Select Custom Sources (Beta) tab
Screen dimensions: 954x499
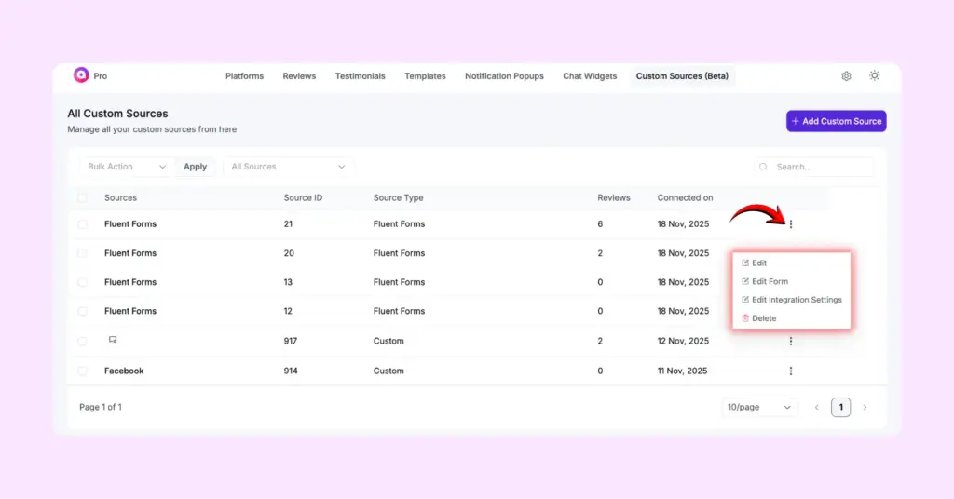pyautogui.click(x=682, y=76)
